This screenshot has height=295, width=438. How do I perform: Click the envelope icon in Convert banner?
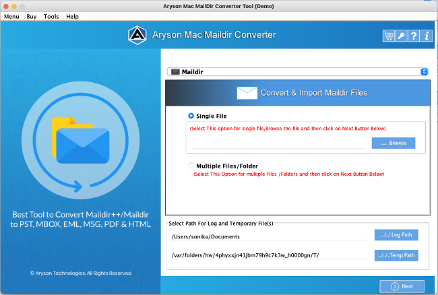(x=247, y=93)
